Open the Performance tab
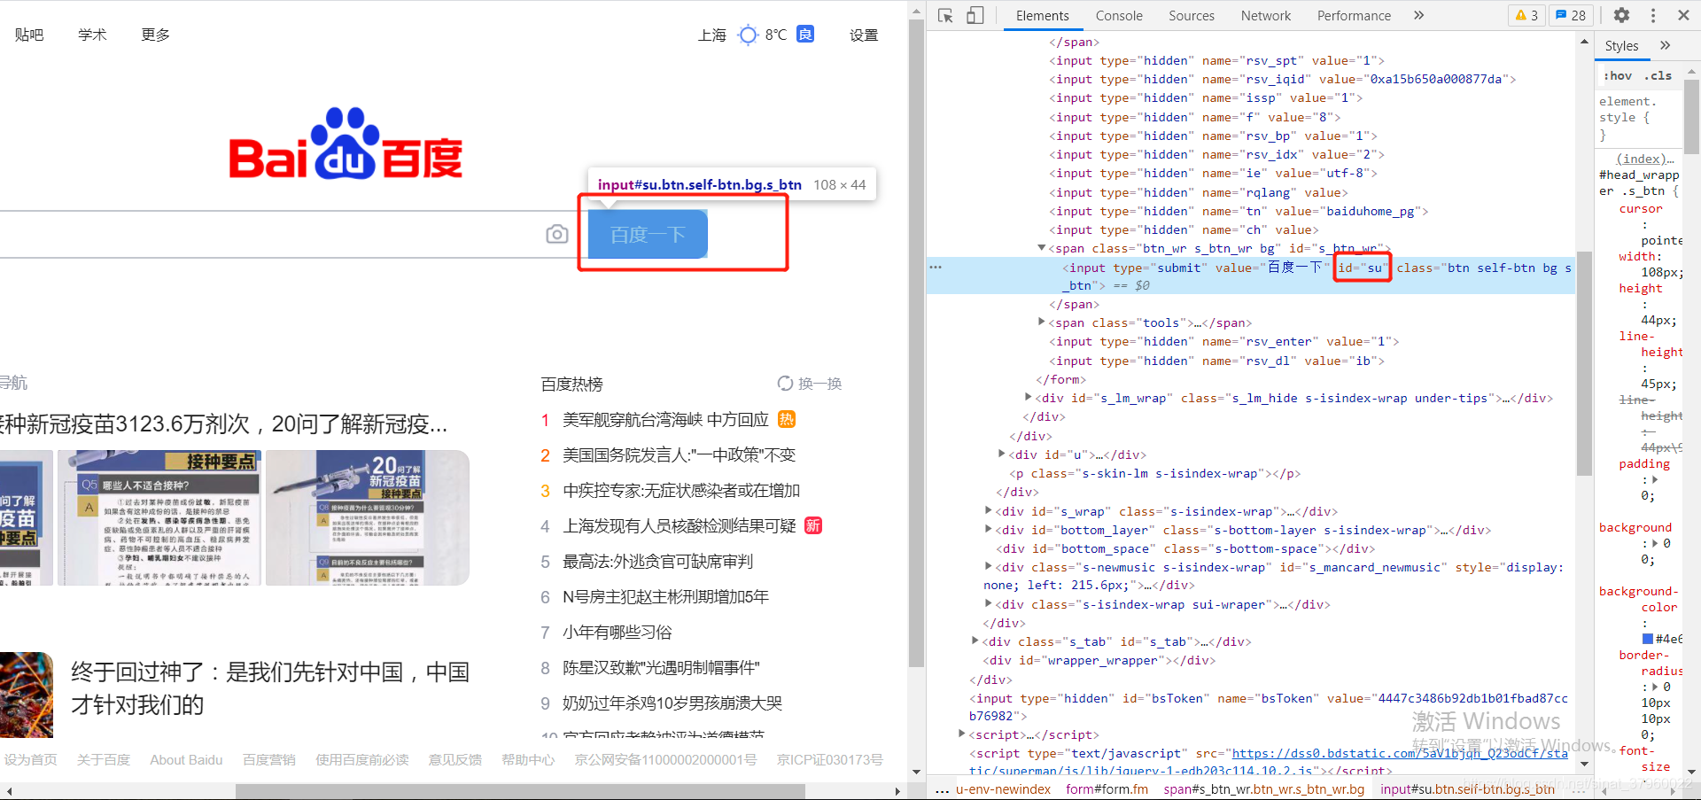 (1354, 15)
